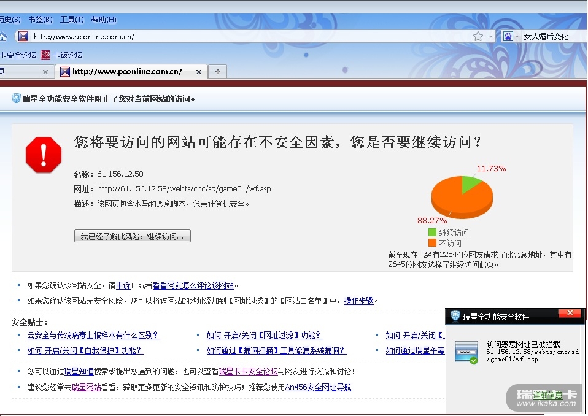This screenshot has height=416, width=588.
Task: Click the shield icon in Rising popup title
Action: pos(455,317)
